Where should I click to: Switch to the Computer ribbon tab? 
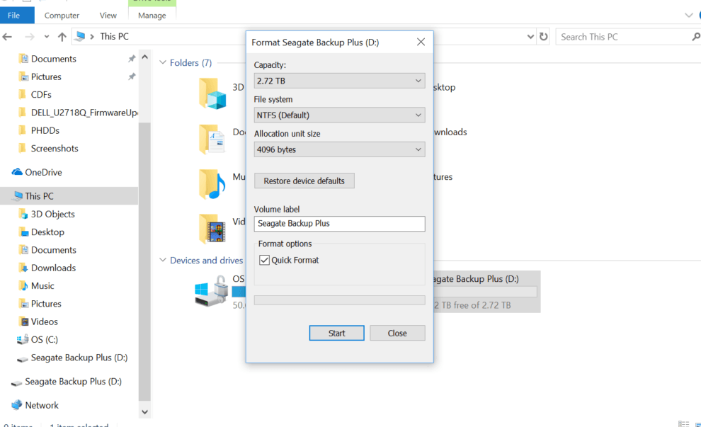point(62,15)
